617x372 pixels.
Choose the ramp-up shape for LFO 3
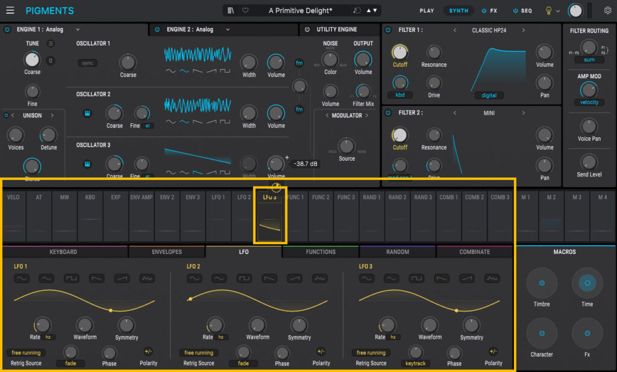click(x=467, y=279)
